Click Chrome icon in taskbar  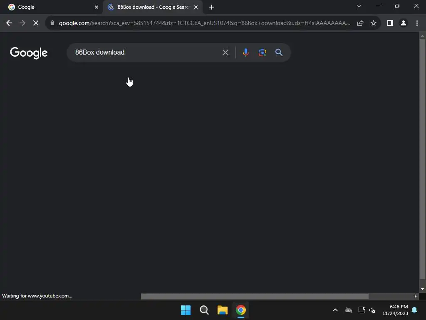pos(241,310)
